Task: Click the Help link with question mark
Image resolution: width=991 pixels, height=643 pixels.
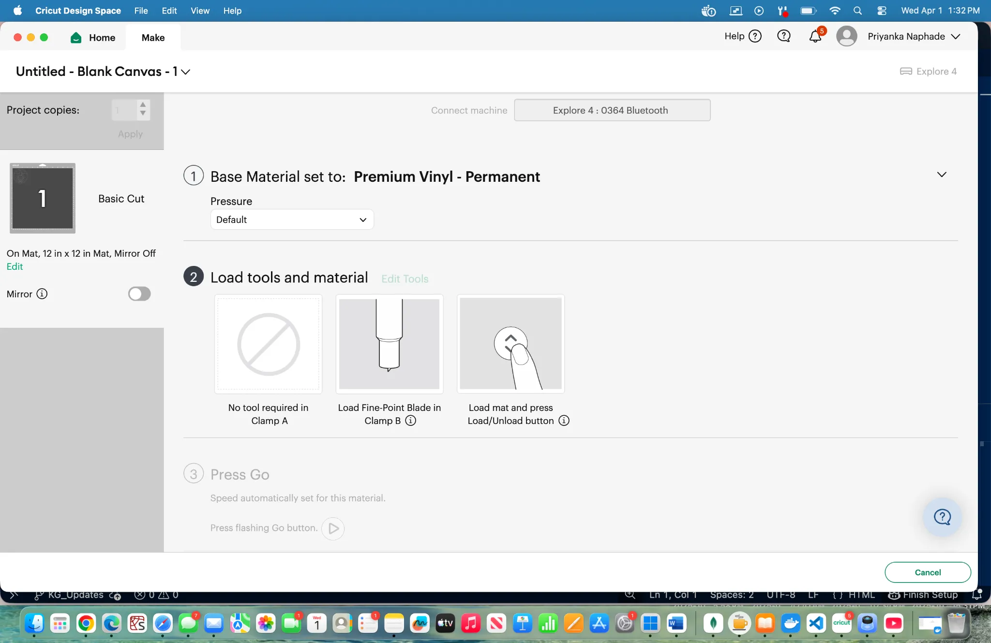Action: pyautogui.click(x=743, y=36)
